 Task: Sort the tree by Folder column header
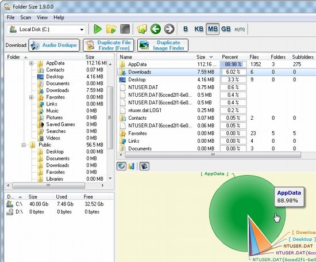point(43,57)
